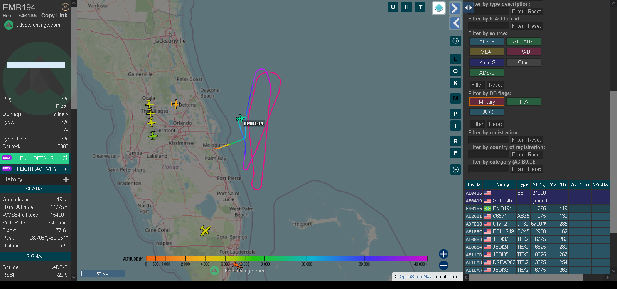Sort table by Alt. (ft) column

point(539,184)
